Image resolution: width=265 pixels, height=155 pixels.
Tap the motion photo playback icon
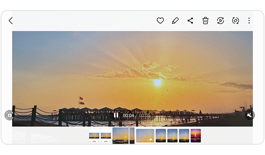220,21
